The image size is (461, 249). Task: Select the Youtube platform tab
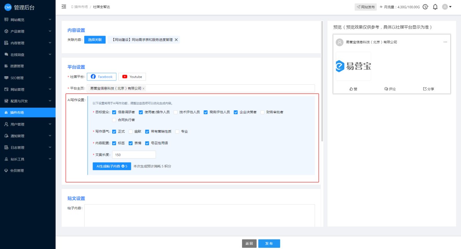pos(132,77)
